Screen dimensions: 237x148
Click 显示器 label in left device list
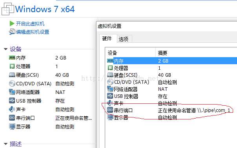[x=23, y=126]
